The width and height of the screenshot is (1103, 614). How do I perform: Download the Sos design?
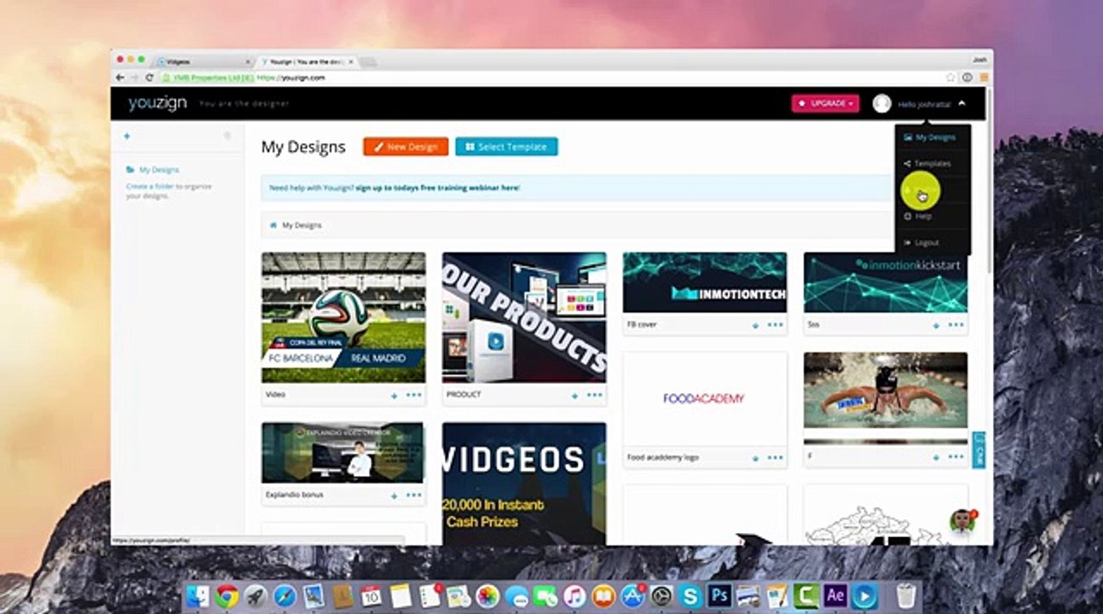tap(936, 325)
